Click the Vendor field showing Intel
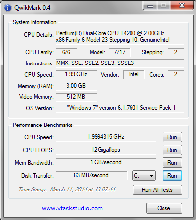Screen dimensions: 196x220 pyautogui.click(x=134, y=75)
